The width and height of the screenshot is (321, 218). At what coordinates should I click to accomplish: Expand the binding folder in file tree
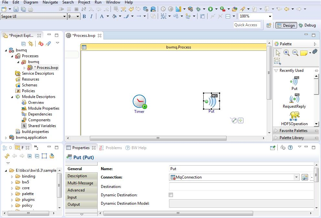pos(12,176)
